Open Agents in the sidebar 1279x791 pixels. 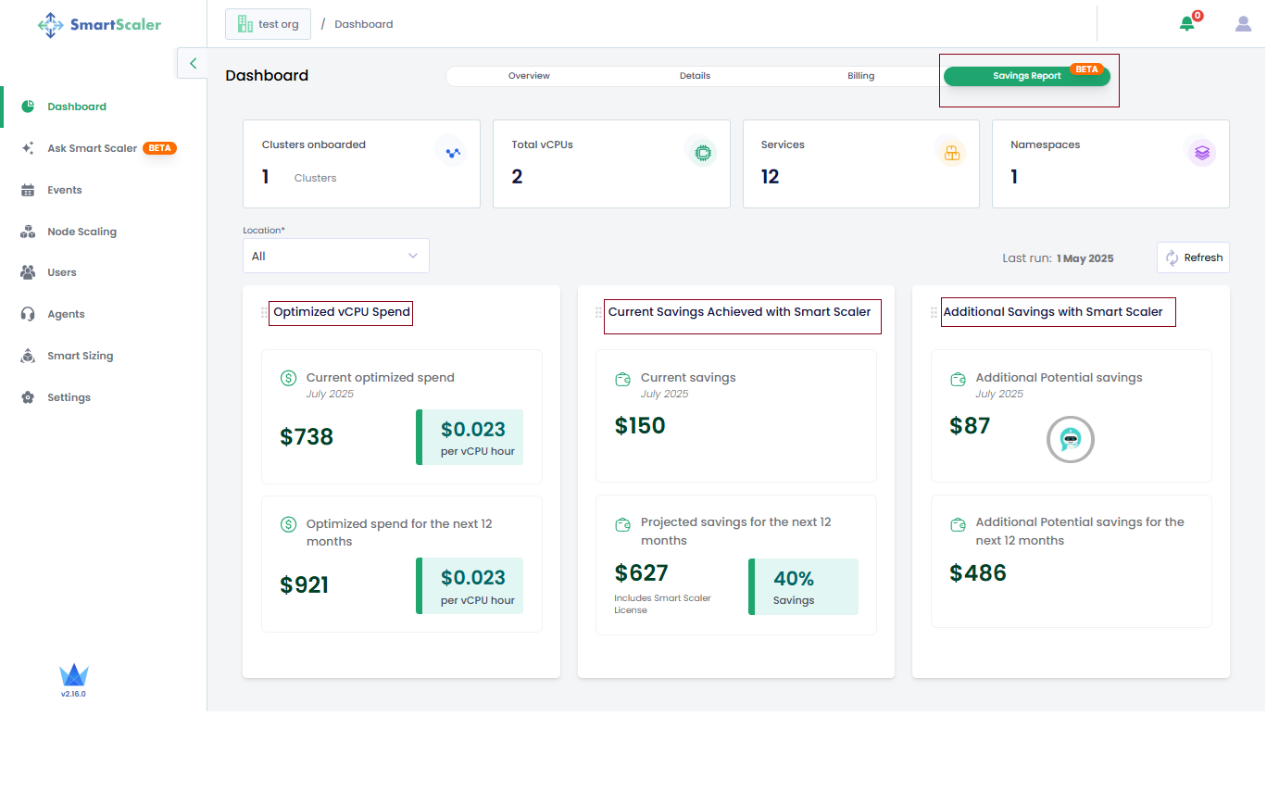pos(66,314)
